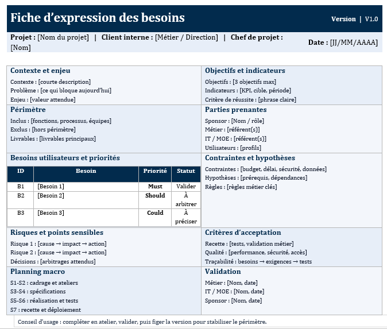
Task: Click the "Priorité" table column header
Action: pyautogui.click(x=154, y=171)
